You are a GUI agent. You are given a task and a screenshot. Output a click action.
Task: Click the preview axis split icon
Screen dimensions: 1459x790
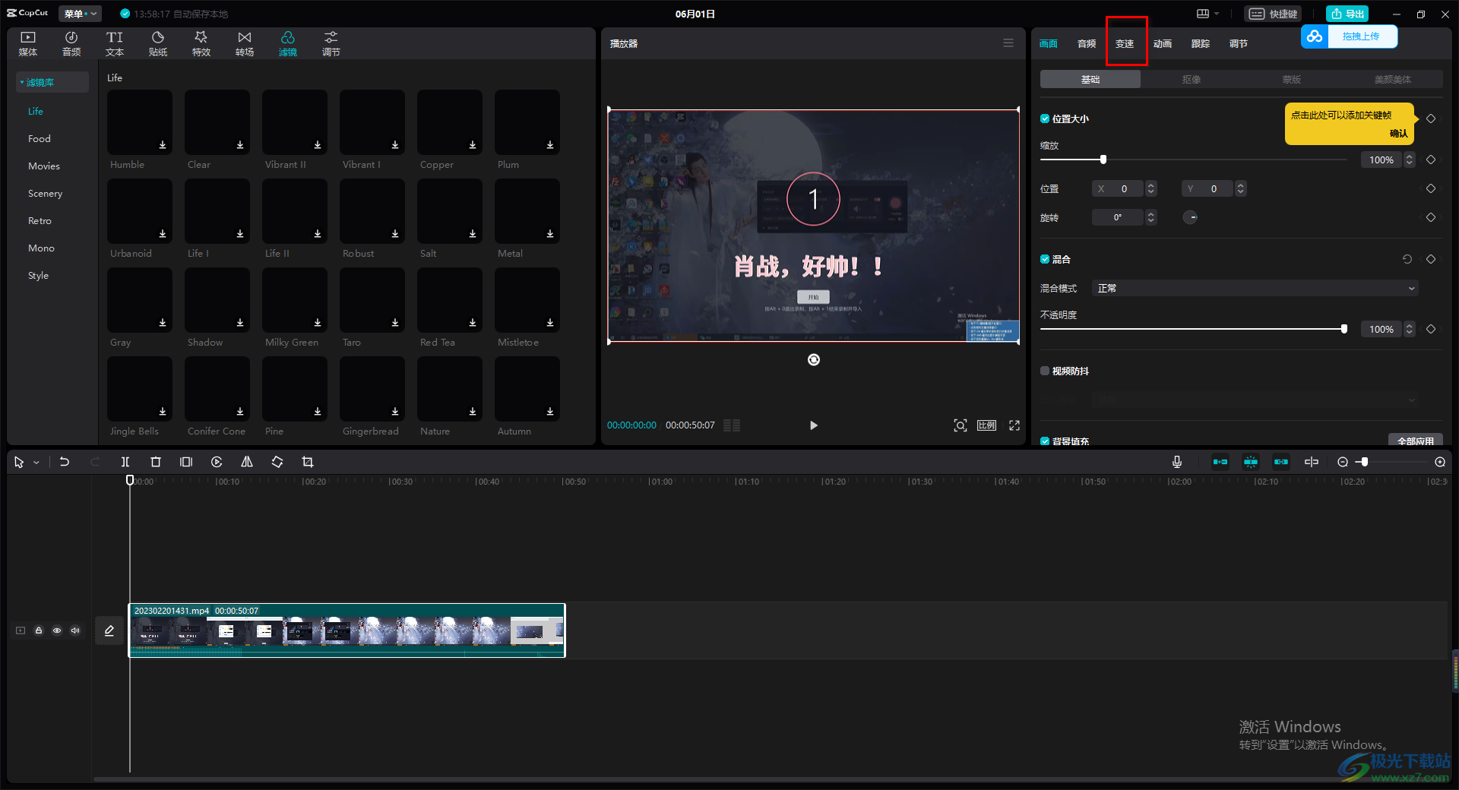pos(1312,462)
